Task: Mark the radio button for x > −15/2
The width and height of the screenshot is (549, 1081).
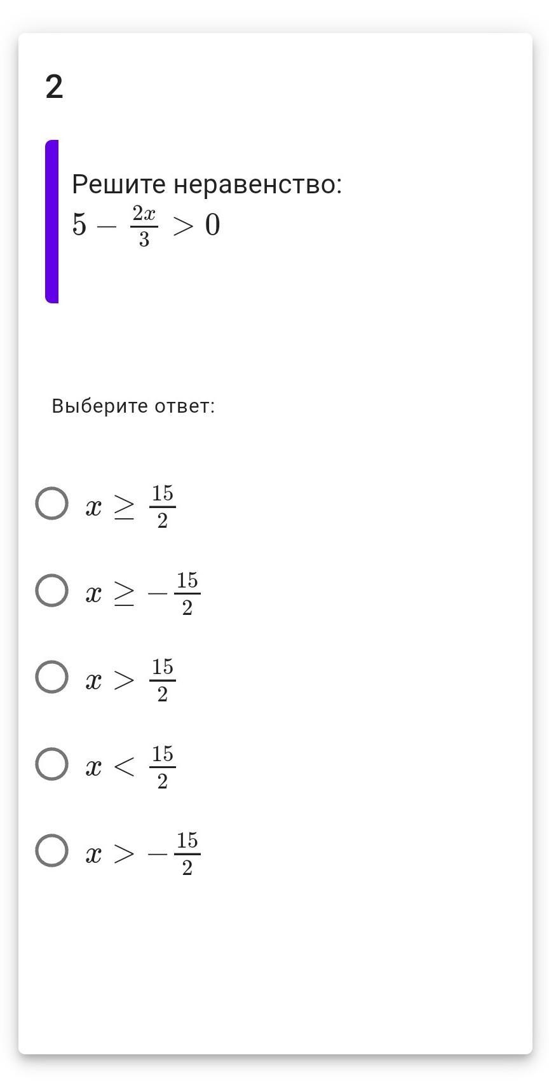Action: pyautogui.click(x=51, y=851)
